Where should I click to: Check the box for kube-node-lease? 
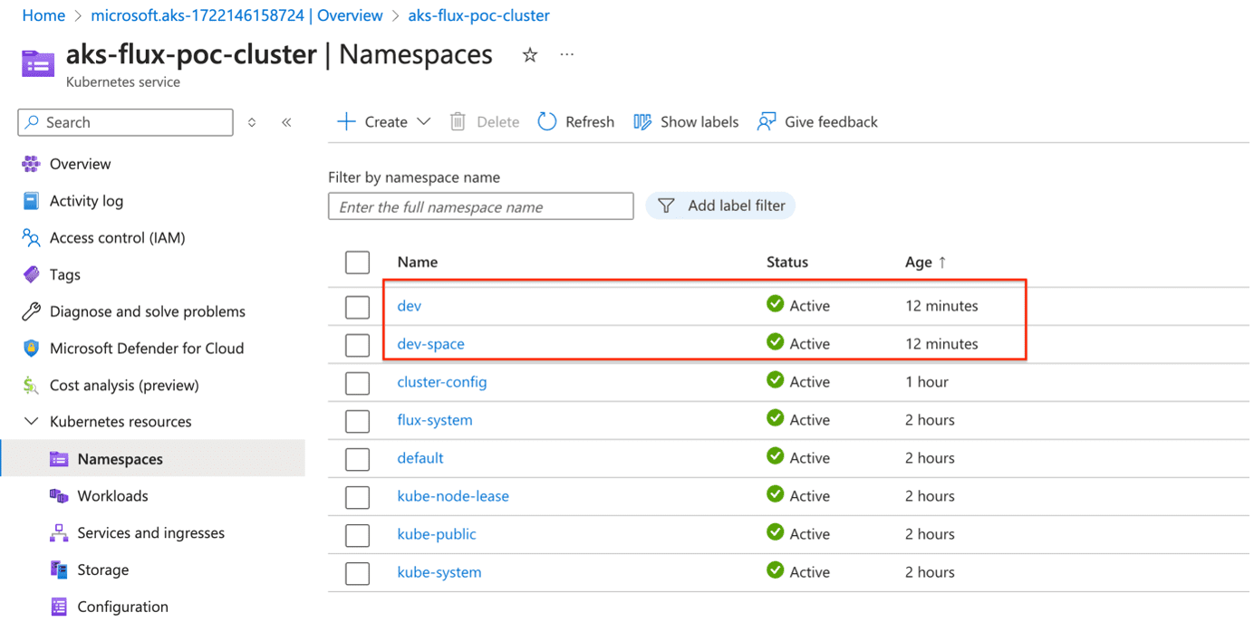click(358, 497)
